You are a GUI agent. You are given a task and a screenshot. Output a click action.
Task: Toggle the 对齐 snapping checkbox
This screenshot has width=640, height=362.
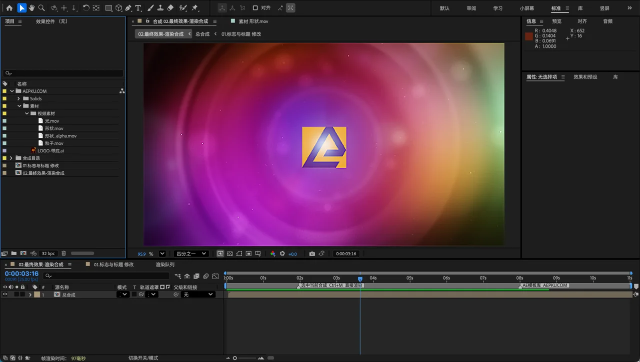(255, 8)
